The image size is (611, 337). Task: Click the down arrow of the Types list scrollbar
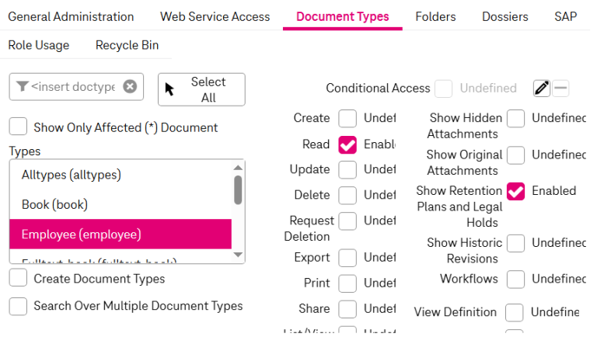click(x=238, y=254)
